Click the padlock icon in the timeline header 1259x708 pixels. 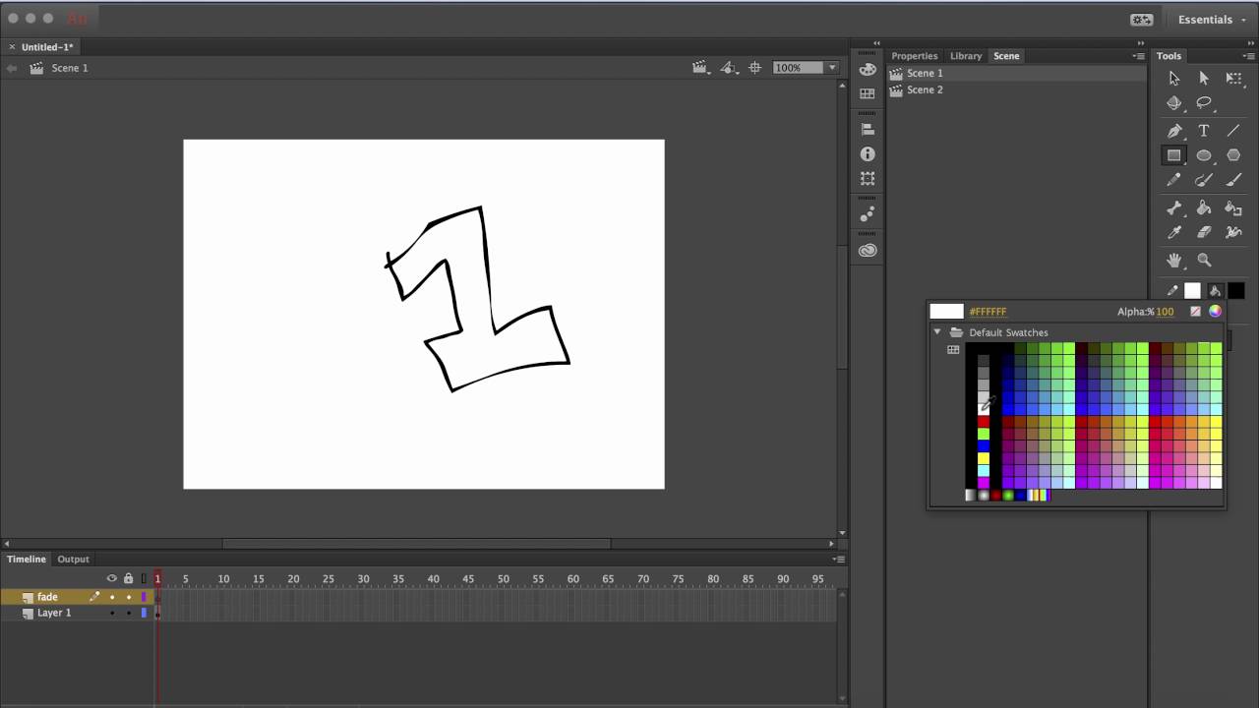tap(128, 578)
